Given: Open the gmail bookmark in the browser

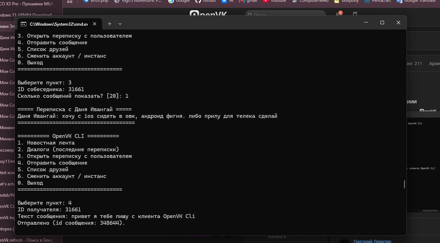Looking at the screenshot, I should point(248,1).
